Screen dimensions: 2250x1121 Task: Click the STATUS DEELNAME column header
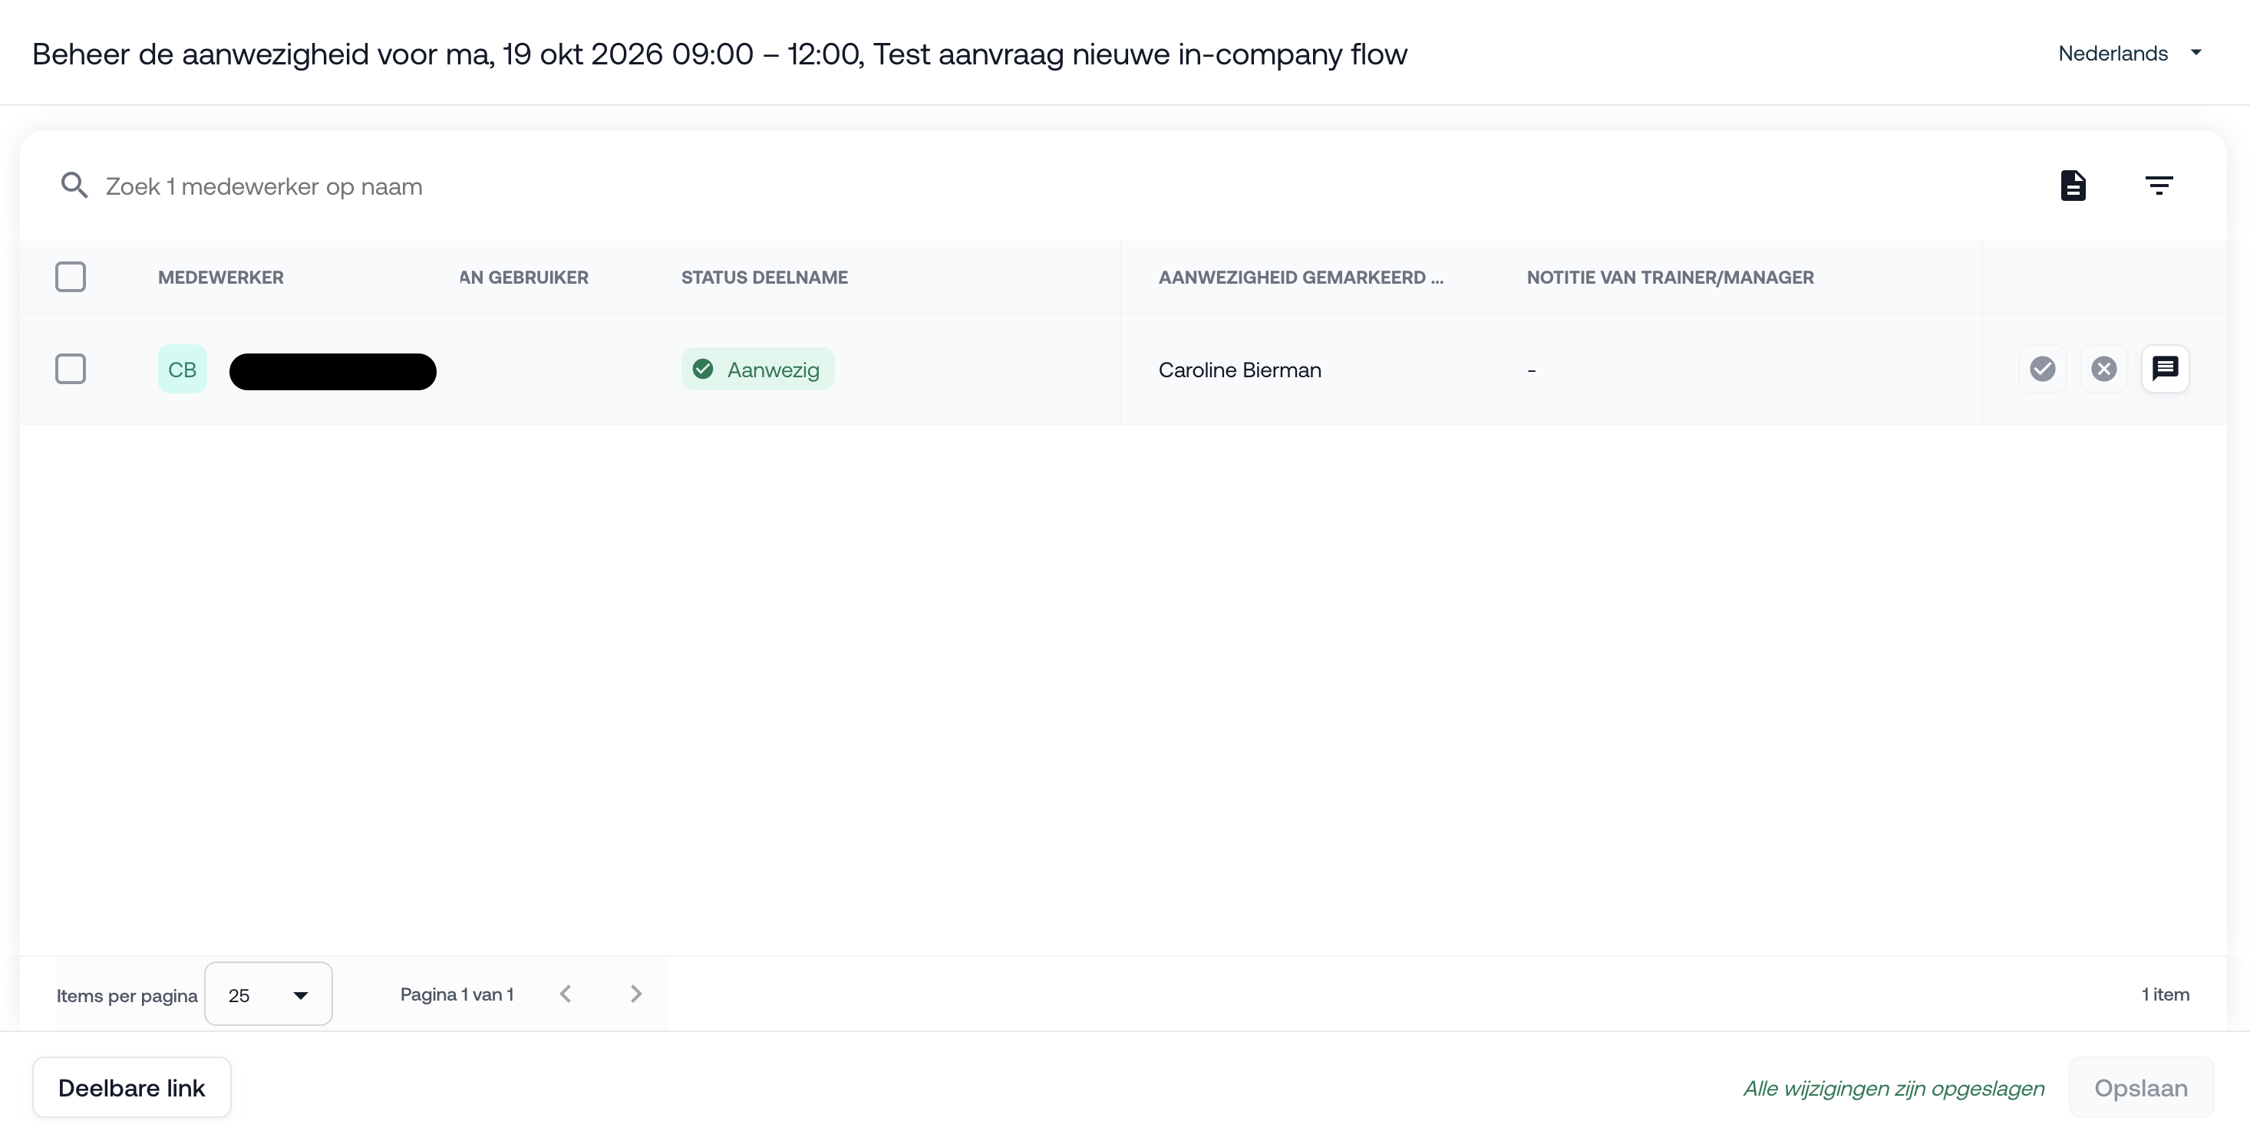click(764, 277)
